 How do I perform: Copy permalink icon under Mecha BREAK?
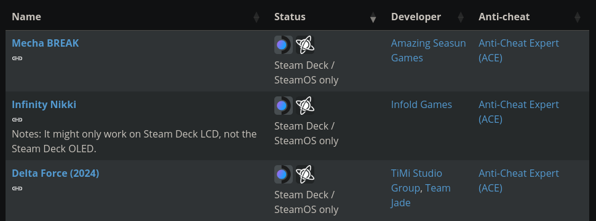point(17,58)
